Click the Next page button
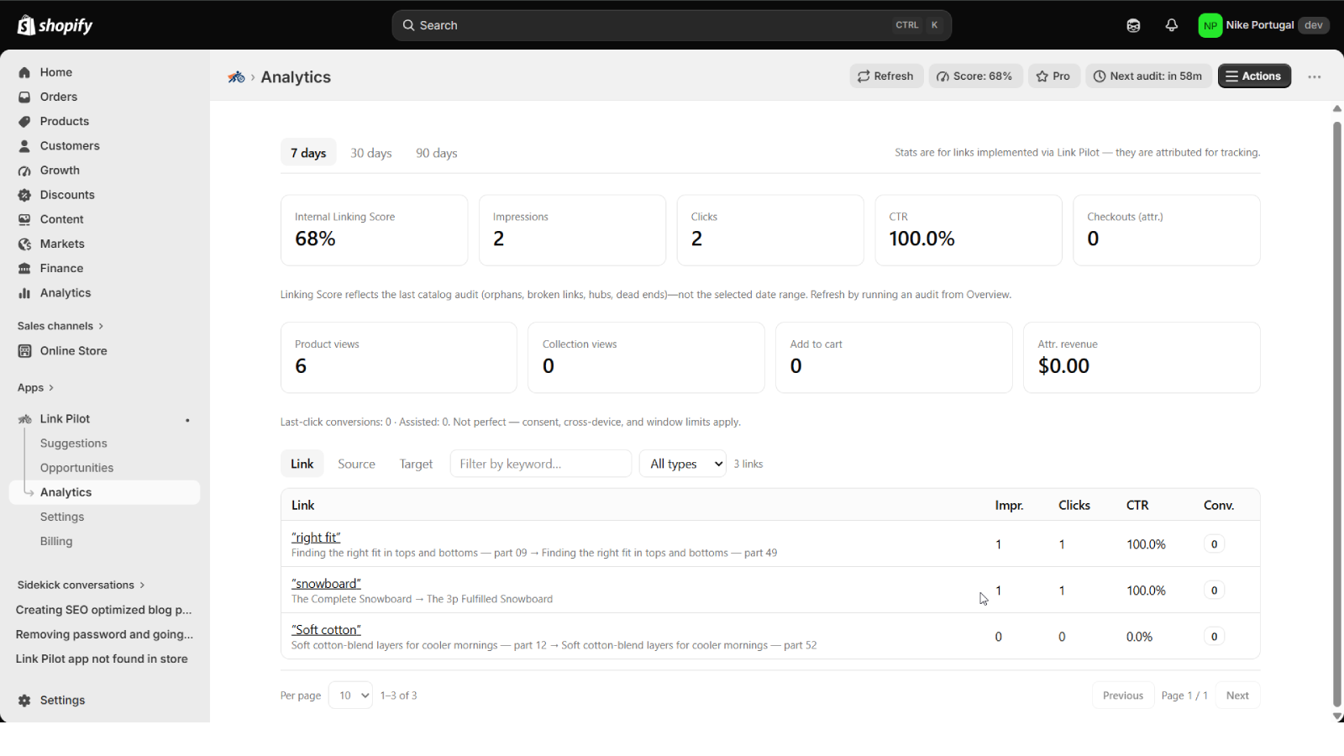The image size is (1344, 756). 1237,696
